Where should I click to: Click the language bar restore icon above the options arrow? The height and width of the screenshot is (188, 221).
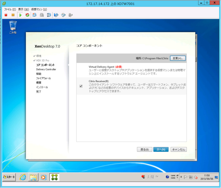point(178,175)
